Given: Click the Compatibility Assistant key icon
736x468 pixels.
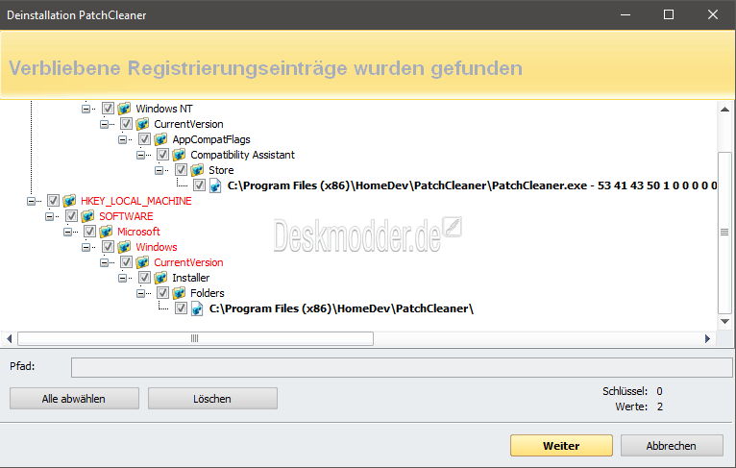Looking at the screenshot, I should [179, 155].
